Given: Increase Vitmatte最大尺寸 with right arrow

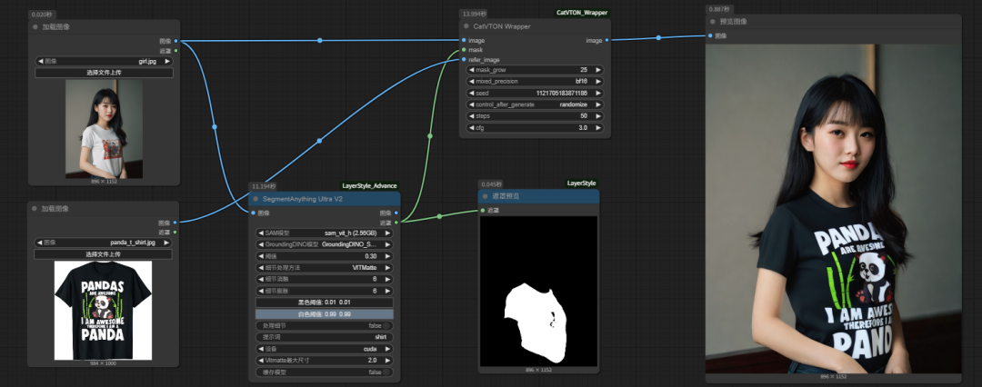Looking at the screenshot, I should click(x=388, y=361).
